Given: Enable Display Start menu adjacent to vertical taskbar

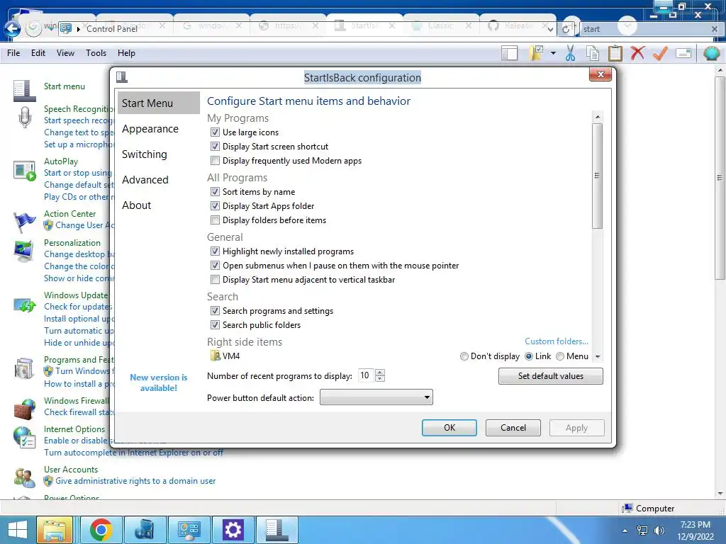Looking at the screenshot, I should point(215,280).
